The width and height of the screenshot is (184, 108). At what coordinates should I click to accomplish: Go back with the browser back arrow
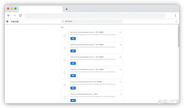(x=9, y=16)
